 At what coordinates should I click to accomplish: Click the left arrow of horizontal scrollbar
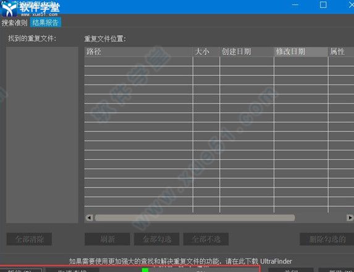[89, 218]
